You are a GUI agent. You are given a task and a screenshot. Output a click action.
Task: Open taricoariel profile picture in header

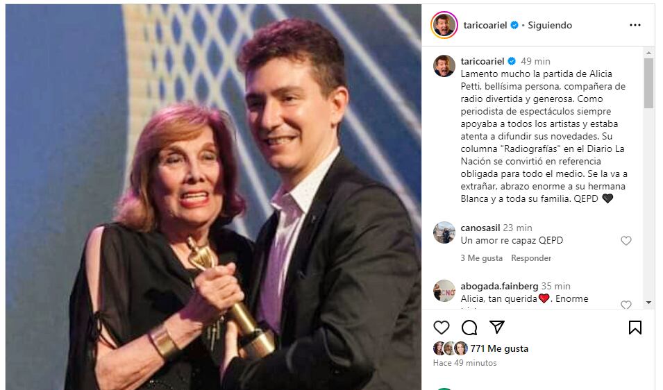(x=444, y=25)
